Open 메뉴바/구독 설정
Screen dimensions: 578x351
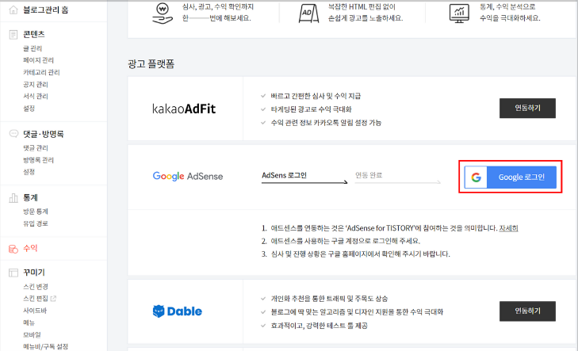(45, 346)
